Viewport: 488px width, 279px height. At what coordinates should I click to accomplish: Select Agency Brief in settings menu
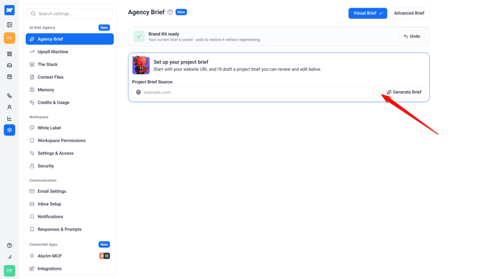[70, 39]
